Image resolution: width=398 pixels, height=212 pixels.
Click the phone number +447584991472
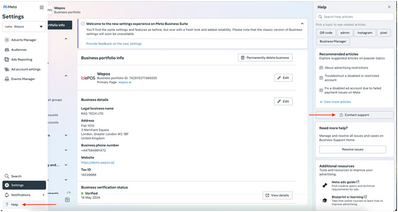[x=93, y=150]
